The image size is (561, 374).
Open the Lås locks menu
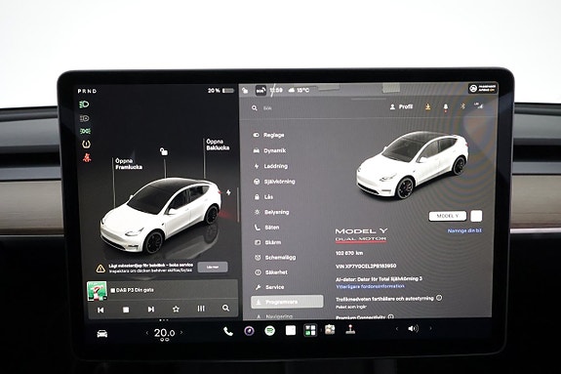click(x=263, y=197)
